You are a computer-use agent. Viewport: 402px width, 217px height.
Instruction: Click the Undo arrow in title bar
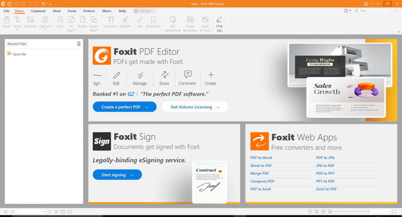(x=30, y=4)
